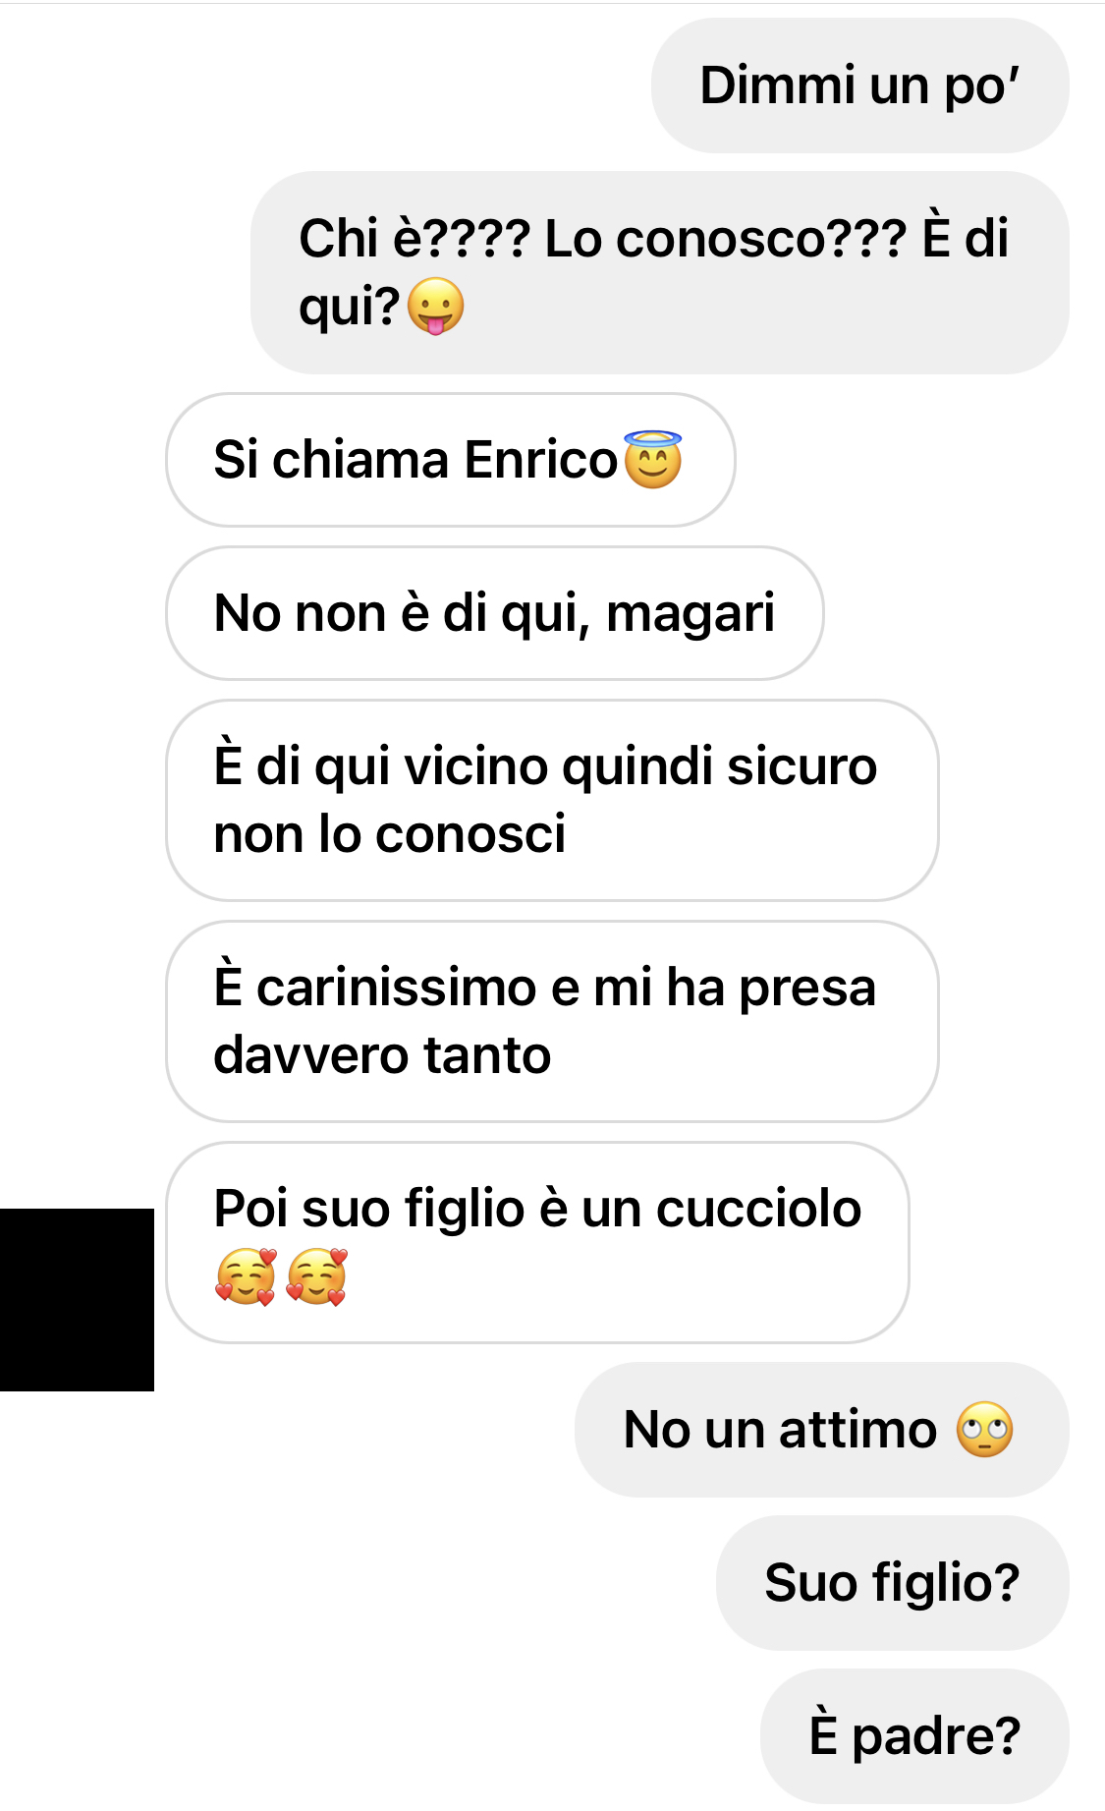Select the 'Chi è???? Lo conosco???' message
This screenshot has height=1811, width=1105.
659,272
